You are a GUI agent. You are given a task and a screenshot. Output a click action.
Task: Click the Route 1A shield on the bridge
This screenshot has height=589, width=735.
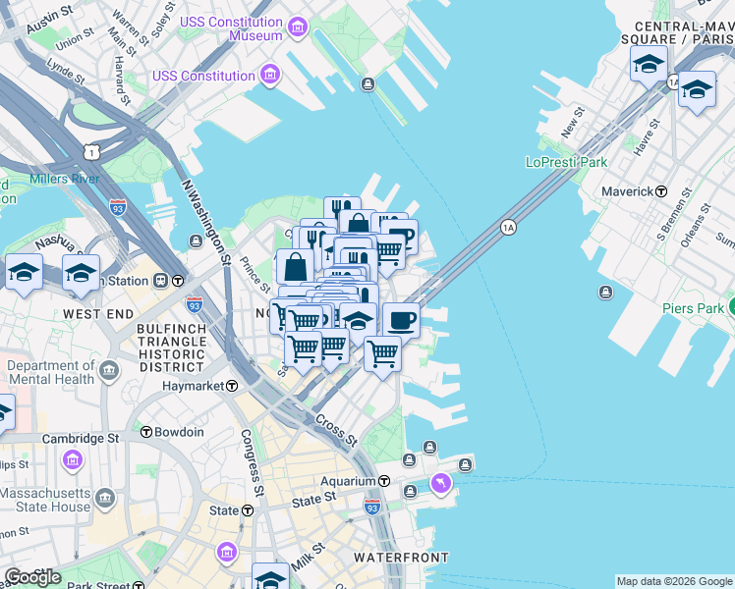pyautogui.click(x=508, y=228)
